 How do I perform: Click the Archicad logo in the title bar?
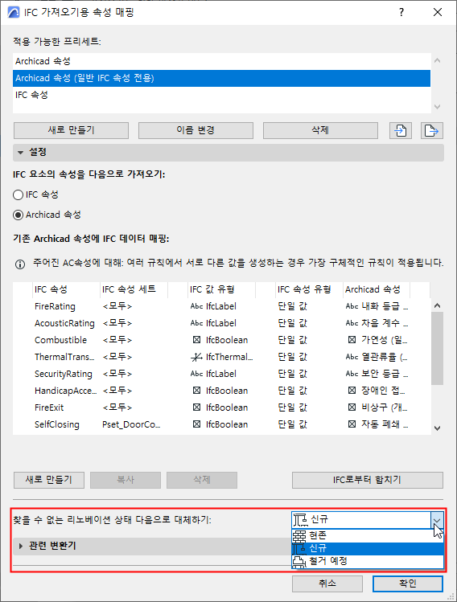click(14, 12)
